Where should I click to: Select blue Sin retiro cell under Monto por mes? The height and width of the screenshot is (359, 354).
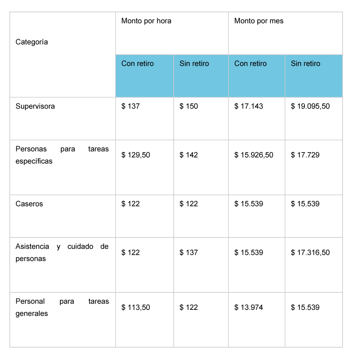coord(314,76)
